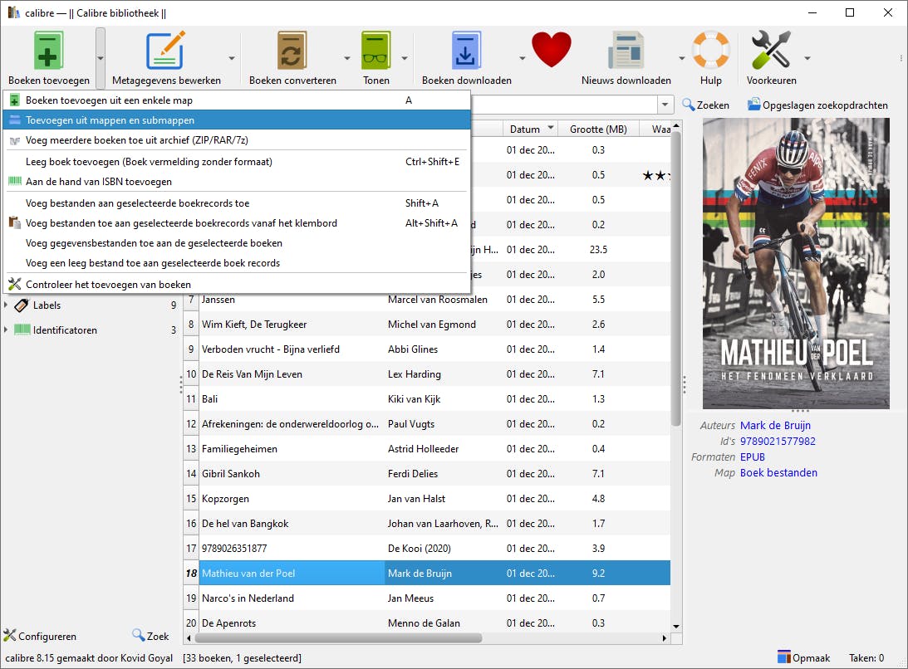Sort by the Grootte (MB) column header
Screen dimensions: 908x669
(598, 129)
